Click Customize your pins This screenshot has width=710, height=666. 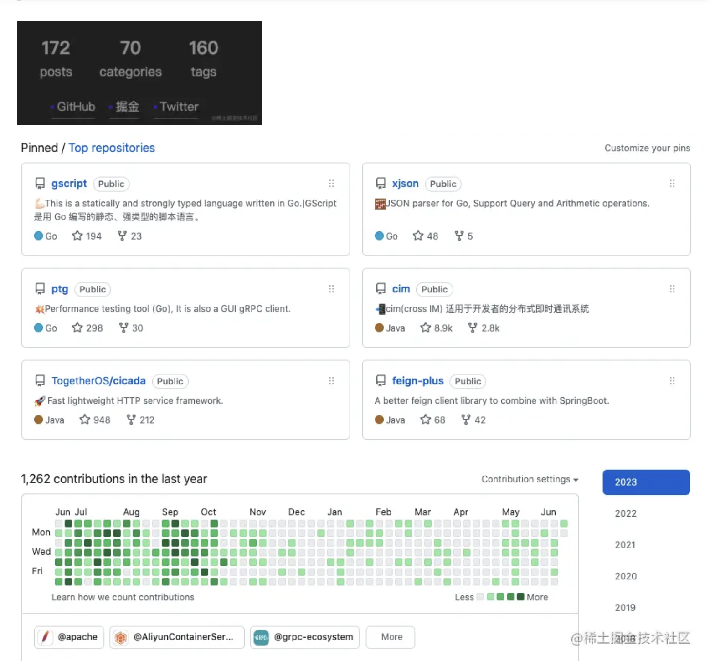point(647,148)
